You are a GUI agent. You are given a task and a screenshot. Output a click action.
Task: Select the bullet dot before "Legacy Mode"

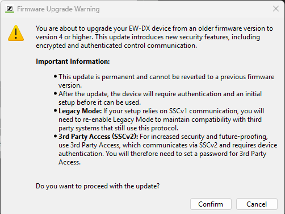[x=55, y=111]
